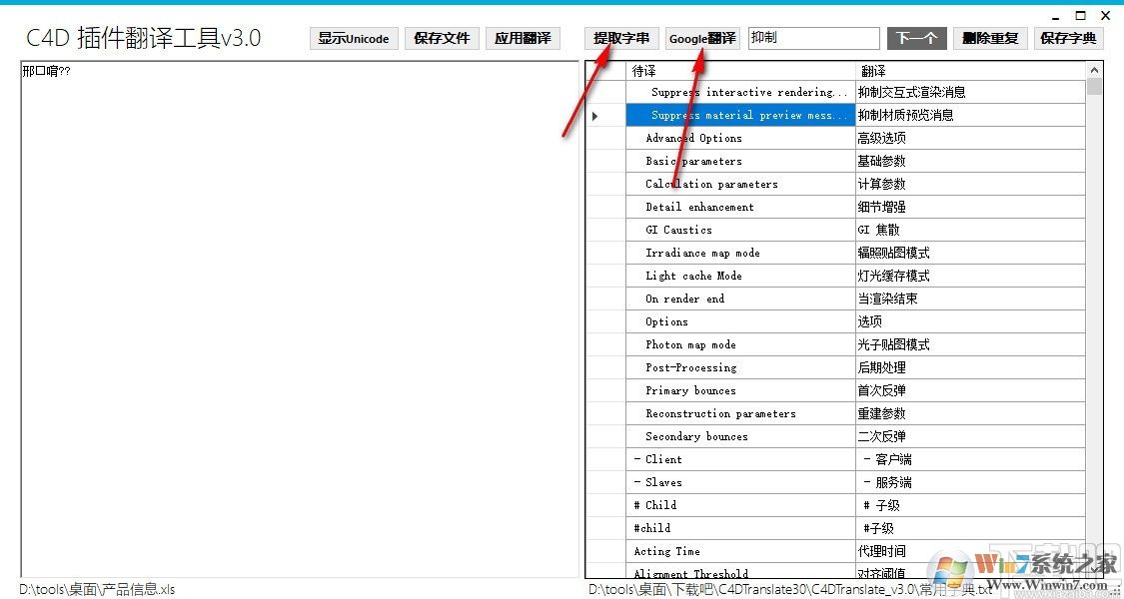Image resolution: width=1124 pixels, height=599 pixels.
Task: Click translation cell 后期处理
Action: [970, 367]
